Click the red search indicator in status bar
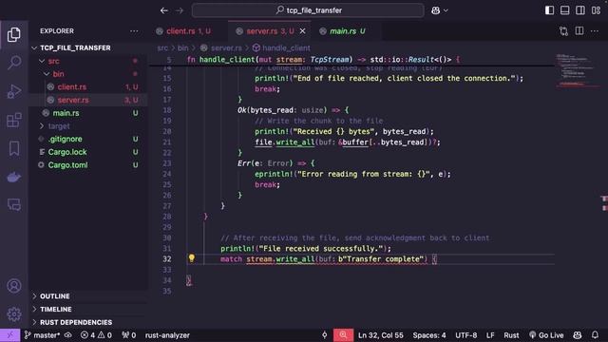608x342 pixels. [343, 335]
